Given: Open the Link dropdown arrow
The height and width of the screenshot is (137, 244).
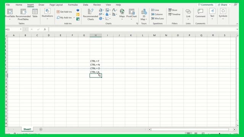Looking at the screenshot, I should (x=188, y=19).
